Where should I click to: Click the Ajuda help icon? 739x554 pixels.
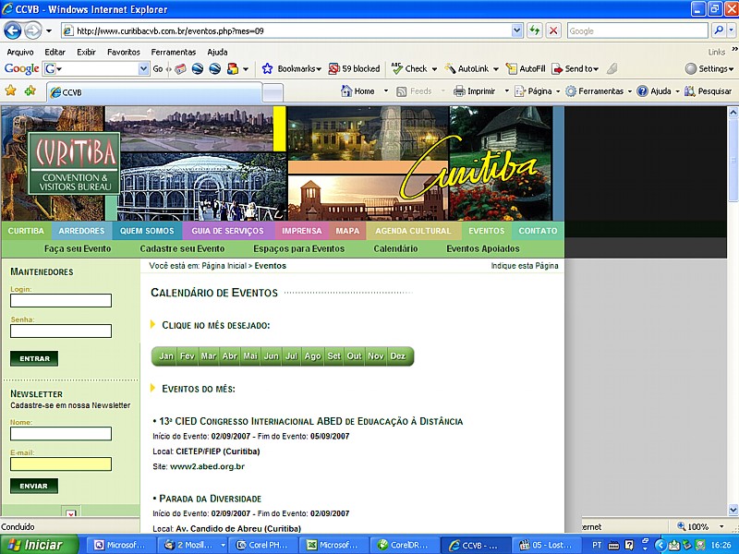[643, 91]
